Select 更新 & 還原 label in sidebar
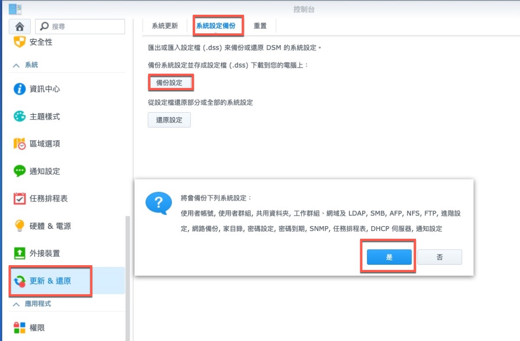This screenshot has width=520, height=341. click(50, 281)
